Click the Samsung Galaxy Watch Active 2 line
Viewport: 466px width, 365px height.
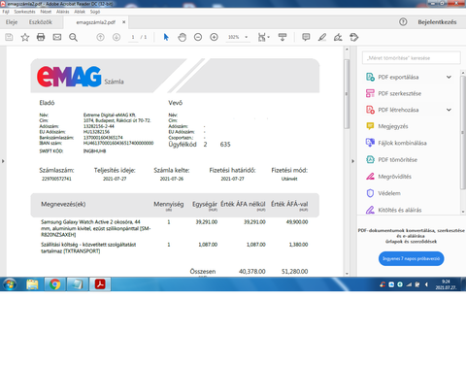pyautogui.click(x=96, y=228)
